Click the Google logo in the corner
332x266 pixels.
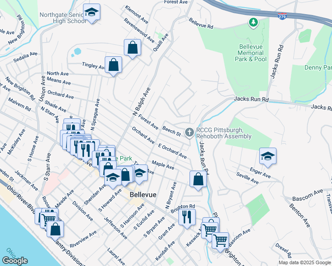15,261
